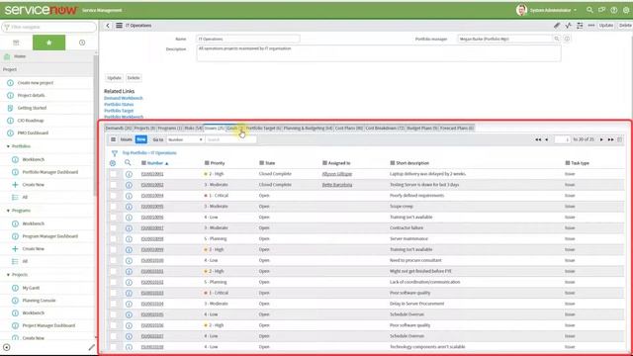633x356 pixels.
Task: Open the Priority column options menu
Action: click(x=207, y=163)
